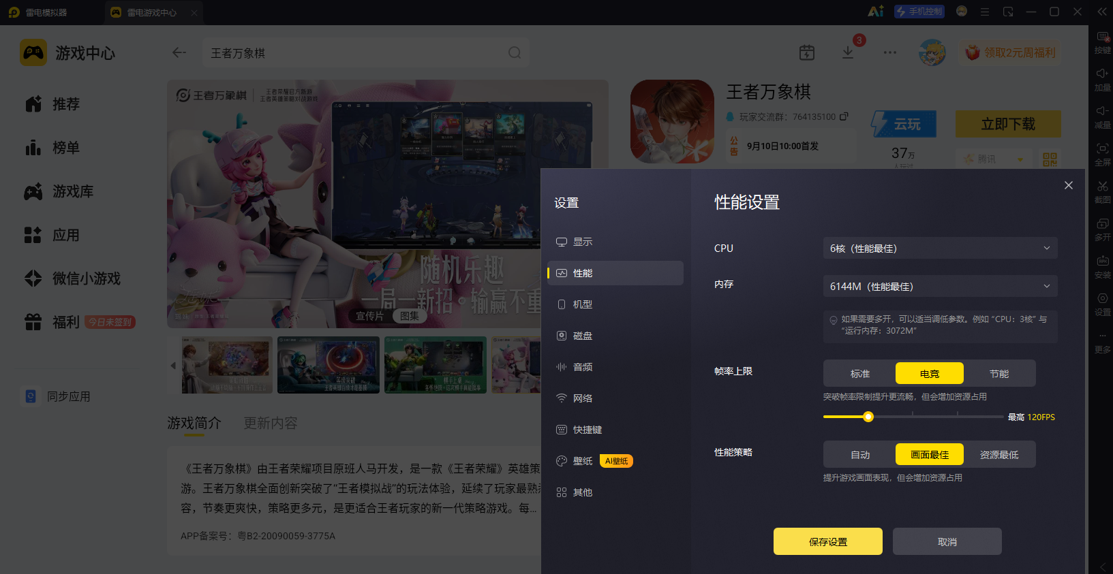The width and height of the screenshot is (1113, 574).
Task: Open the user avatar profile
Action: (932, 52)
